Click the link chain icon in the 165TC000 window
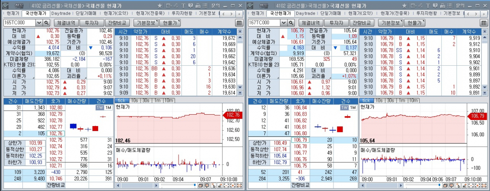Screen dimensions: 490x191 176,6
